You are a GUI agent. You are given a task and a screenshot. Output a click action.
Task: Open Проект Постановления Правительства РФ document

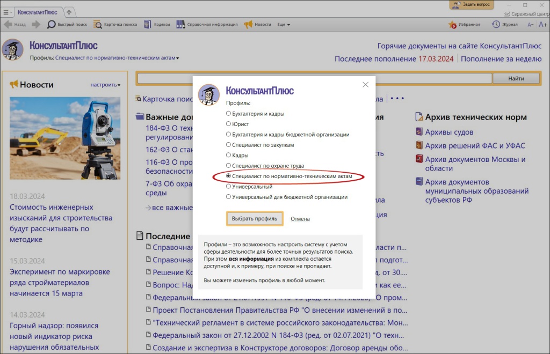280,310
